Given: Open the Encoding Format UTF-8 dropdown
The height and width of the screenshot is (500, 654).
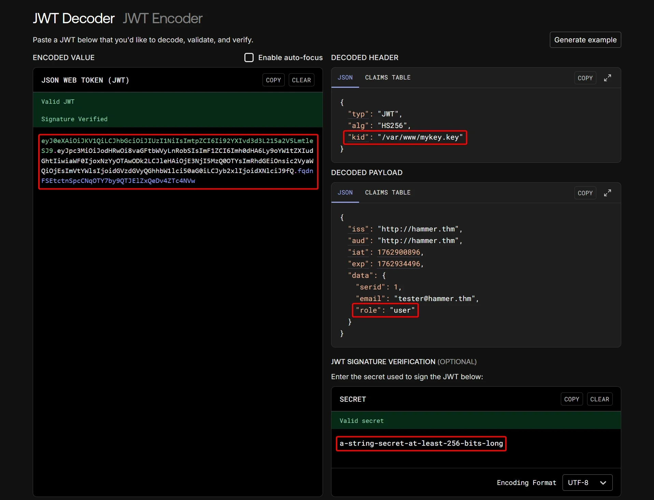Looking at the screenshot, I should [x=587, y=483].
